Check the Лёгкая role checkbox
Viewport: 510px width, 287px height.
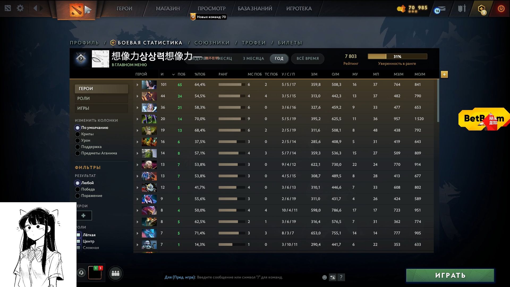click(79, 235)
